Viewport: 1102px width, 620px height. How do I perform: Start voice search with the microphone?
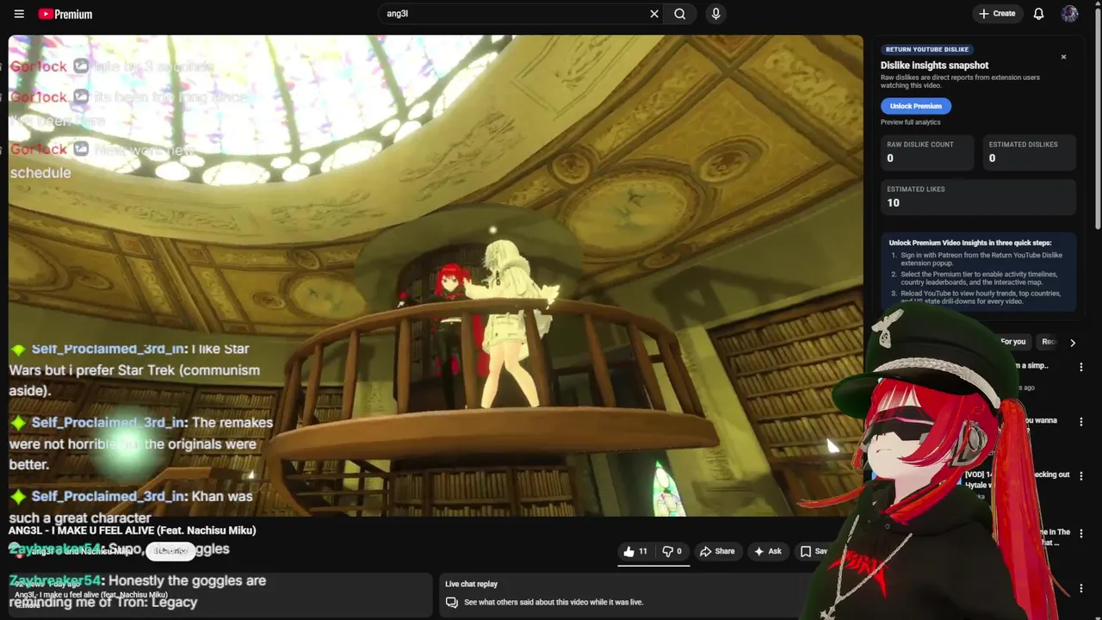(715, 14)
